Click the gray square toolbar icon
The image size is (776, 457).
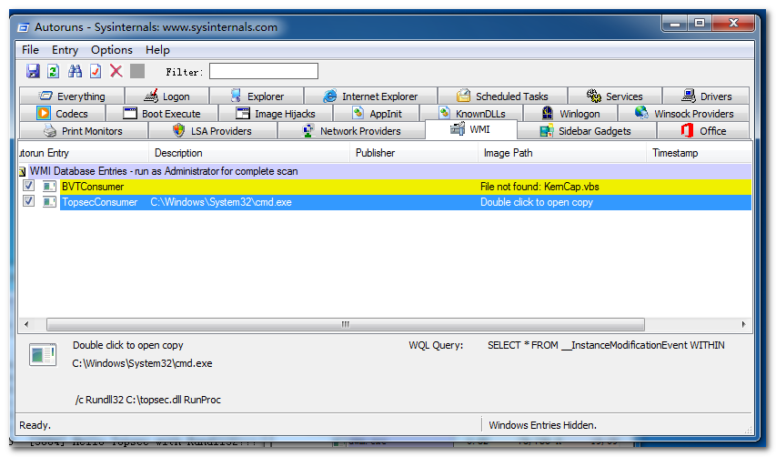137,71
